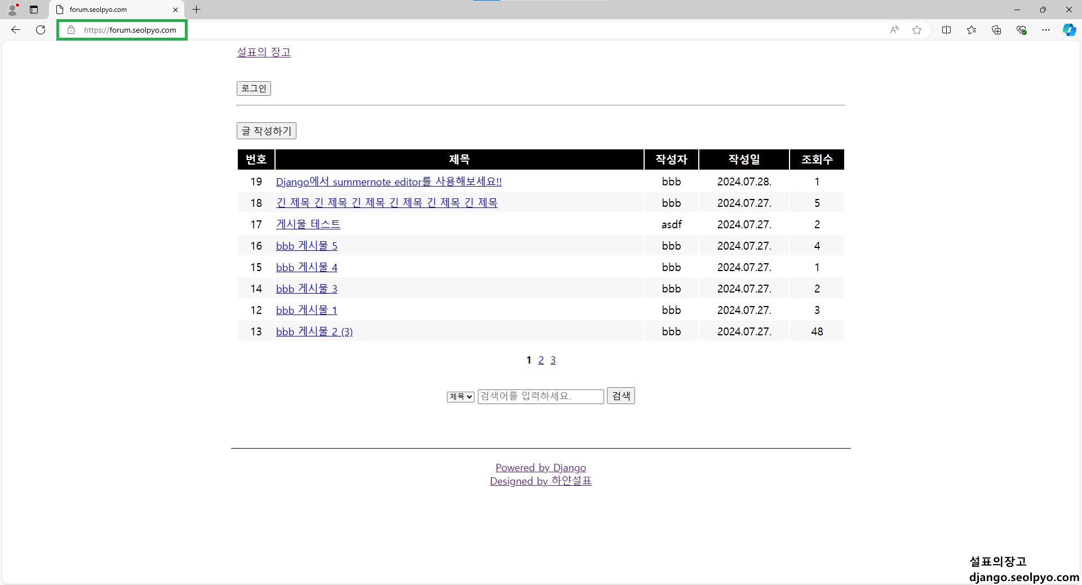Screen dimensions: 1082x585
Task: Click the 검색 search button
Action: pyautogui.click(x=621, y=396)
